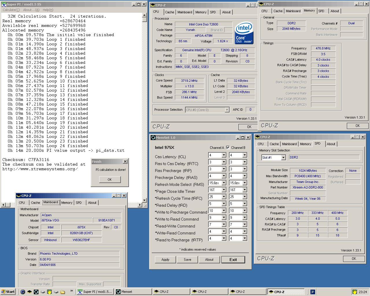The height and width of the screenshot is (296, 370).
Task: Click the Memset taskbar button
Action: pyautogui.click(x=133, y=292)
